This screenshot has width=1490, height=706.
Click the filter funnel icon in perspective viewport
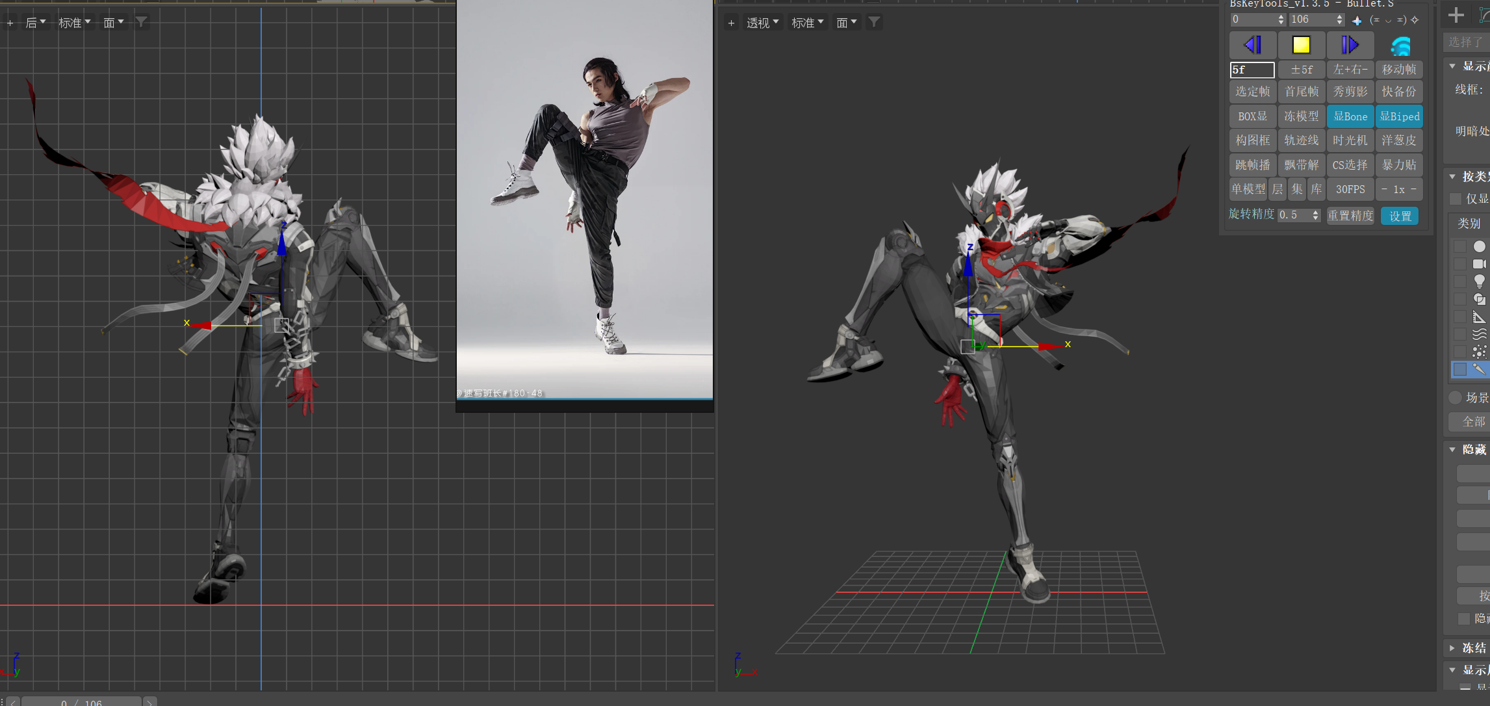pos(875,23)
